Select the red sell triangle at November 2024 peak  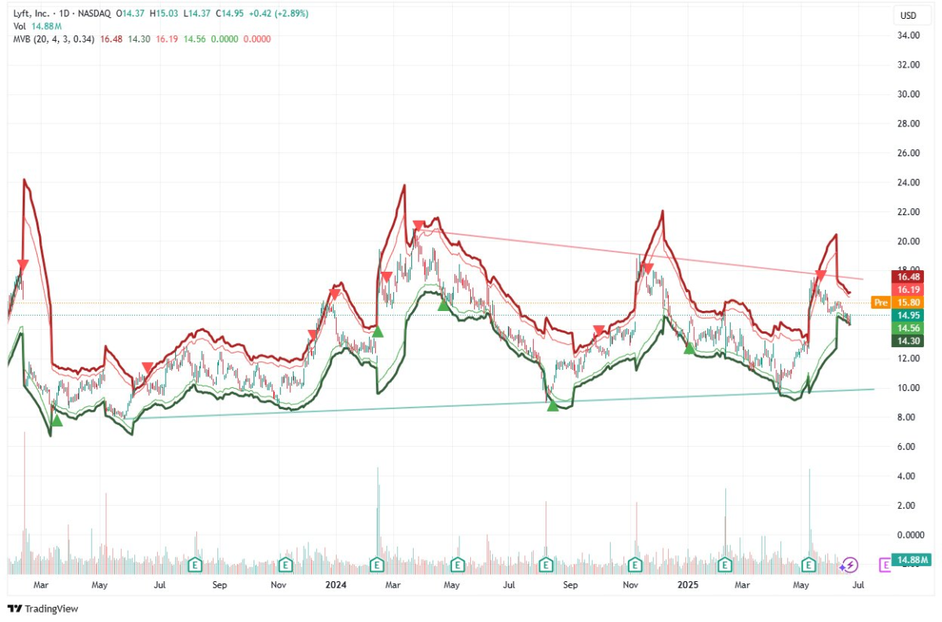pos(648,269)
